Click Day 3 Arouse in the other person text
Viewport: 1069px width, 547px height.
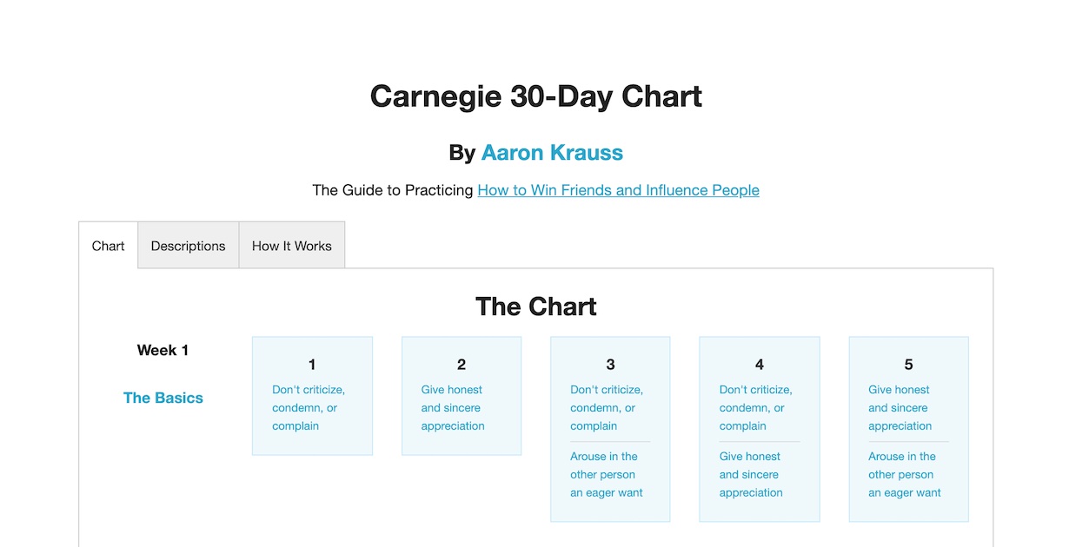[x=607, y=474]
